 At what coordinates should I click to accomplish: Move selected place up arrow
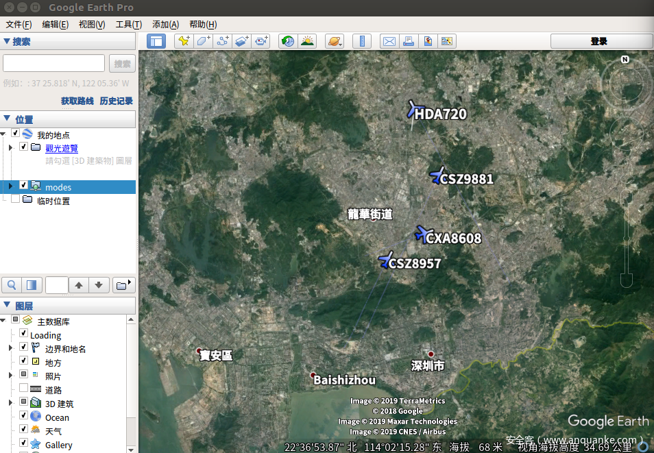79,285
